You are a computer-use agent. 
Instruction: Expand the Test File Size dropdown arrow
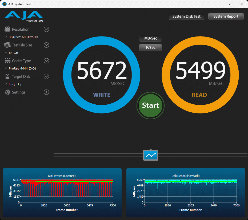click(46, 45)
